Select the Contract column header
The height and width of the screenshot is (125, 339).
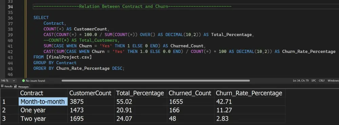(x=43, y=93)
